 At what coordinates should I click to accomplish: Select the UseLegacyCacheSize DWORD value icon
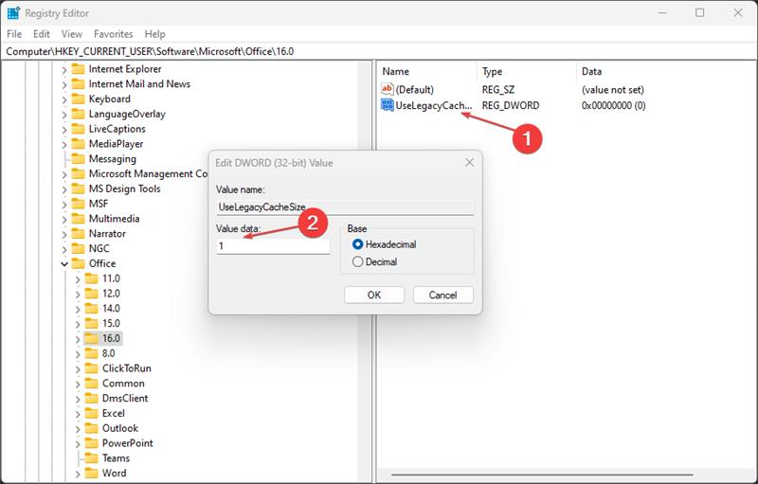tap(387, 105)
